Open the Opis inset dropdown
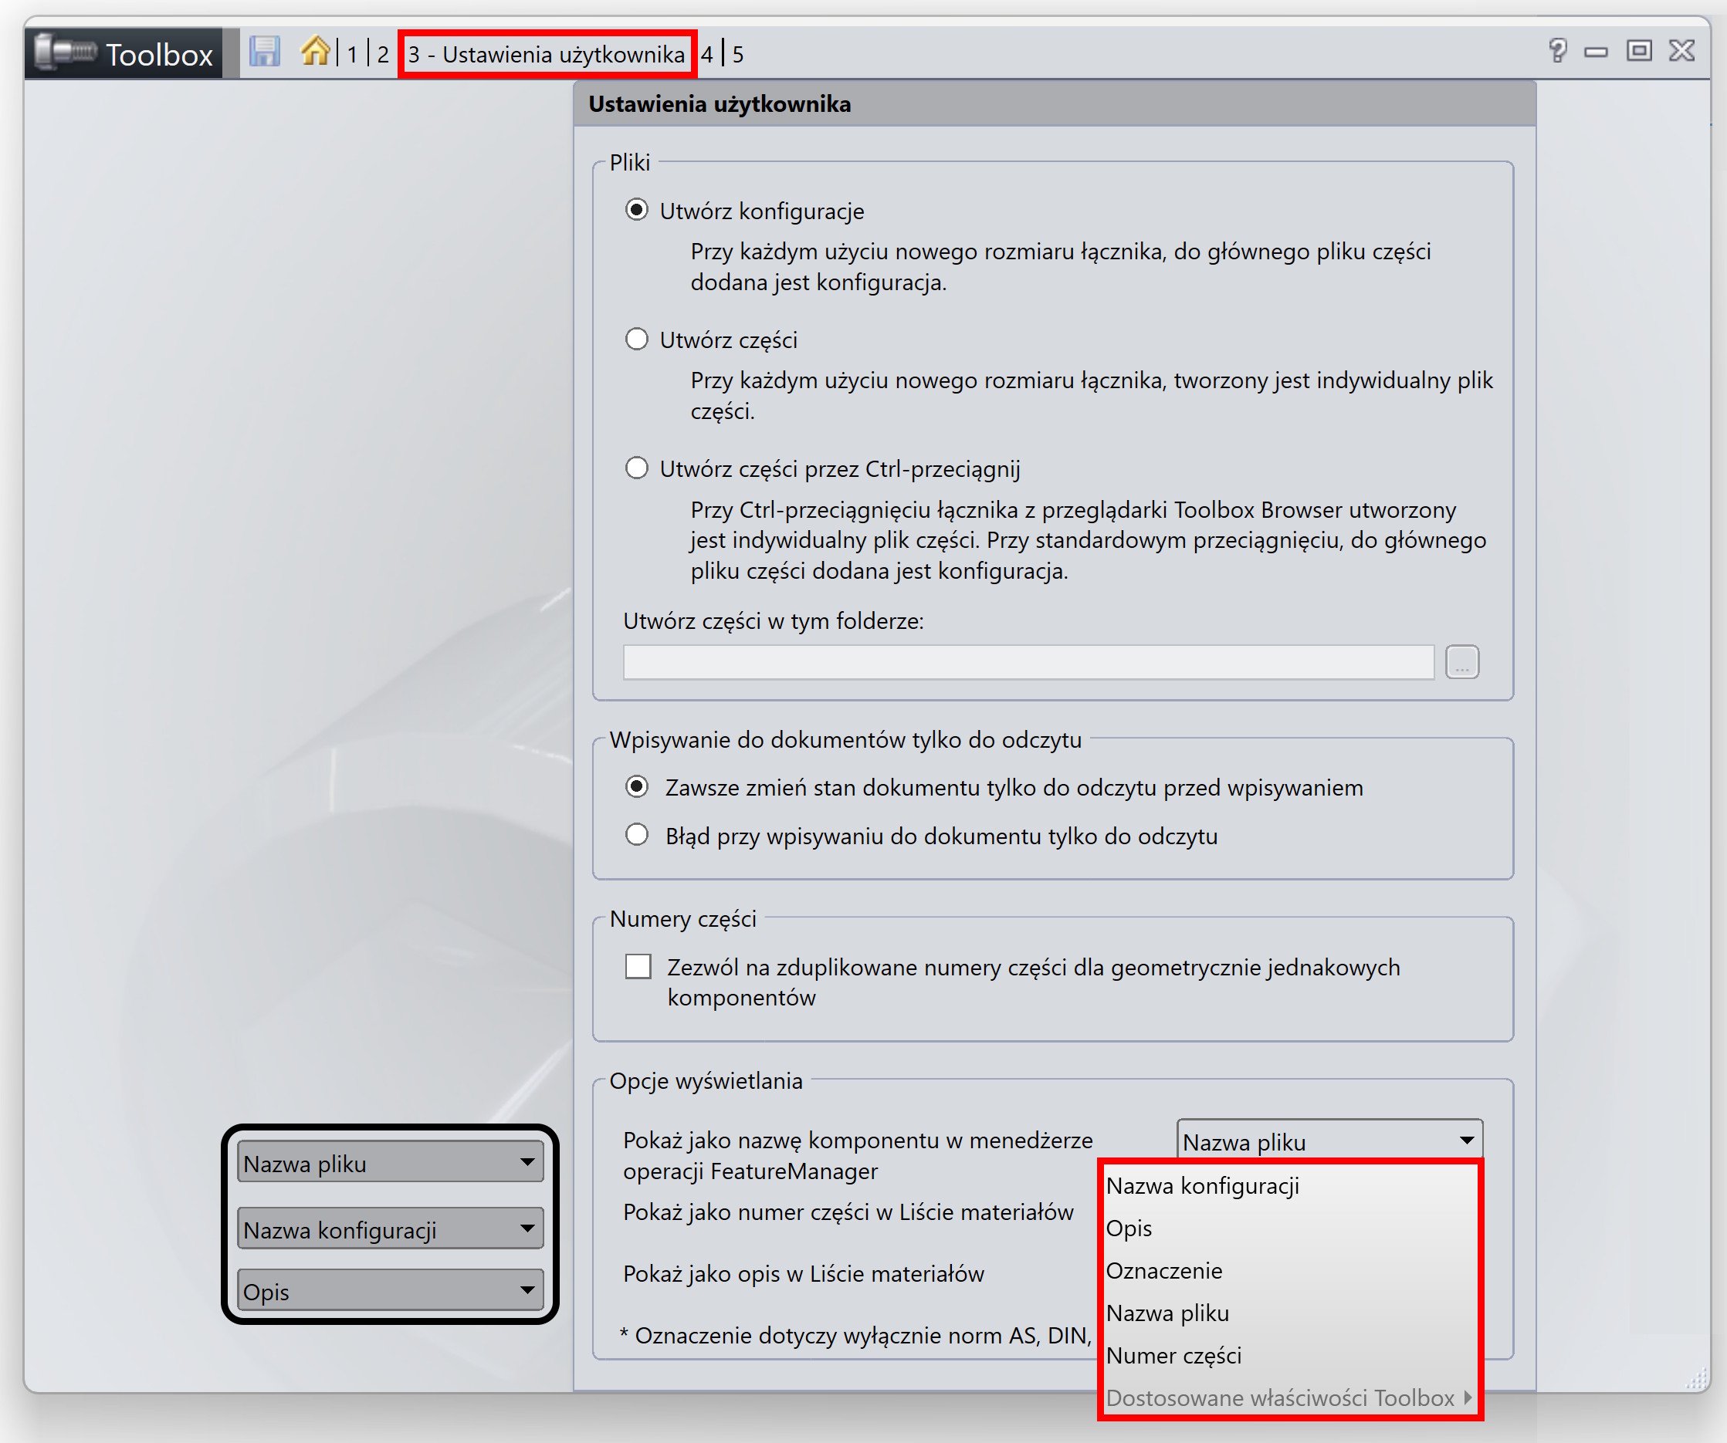This screenshot has height=1443, width=1727. (390, 1290)
